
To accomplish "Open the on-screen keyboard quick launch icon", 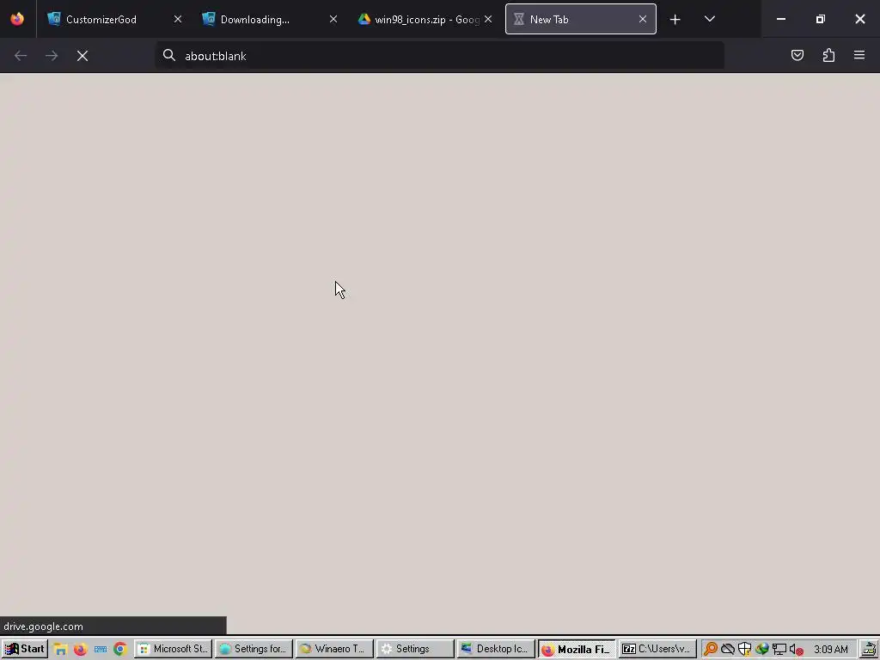I will [101, 650].
